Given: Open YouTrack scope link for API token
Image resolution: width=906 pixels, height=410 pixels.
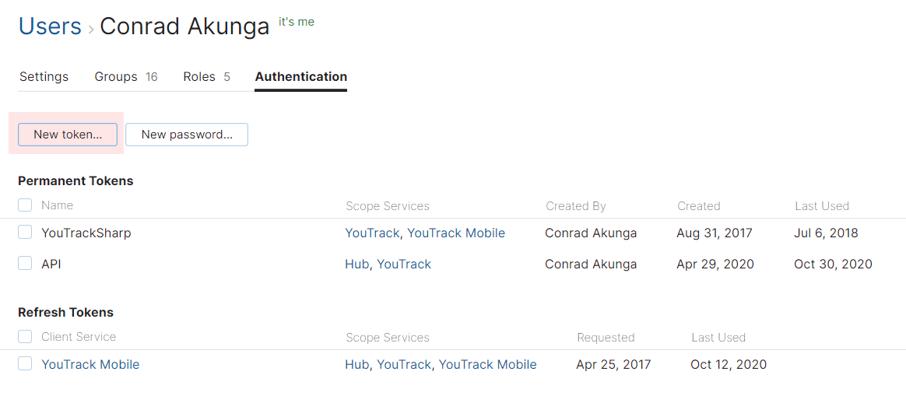Looking at the screenshot, I should tap(404, 264).
